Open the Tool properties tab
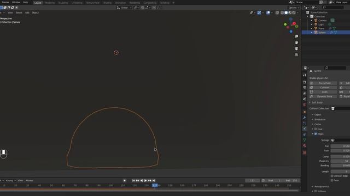 (305, 75)
